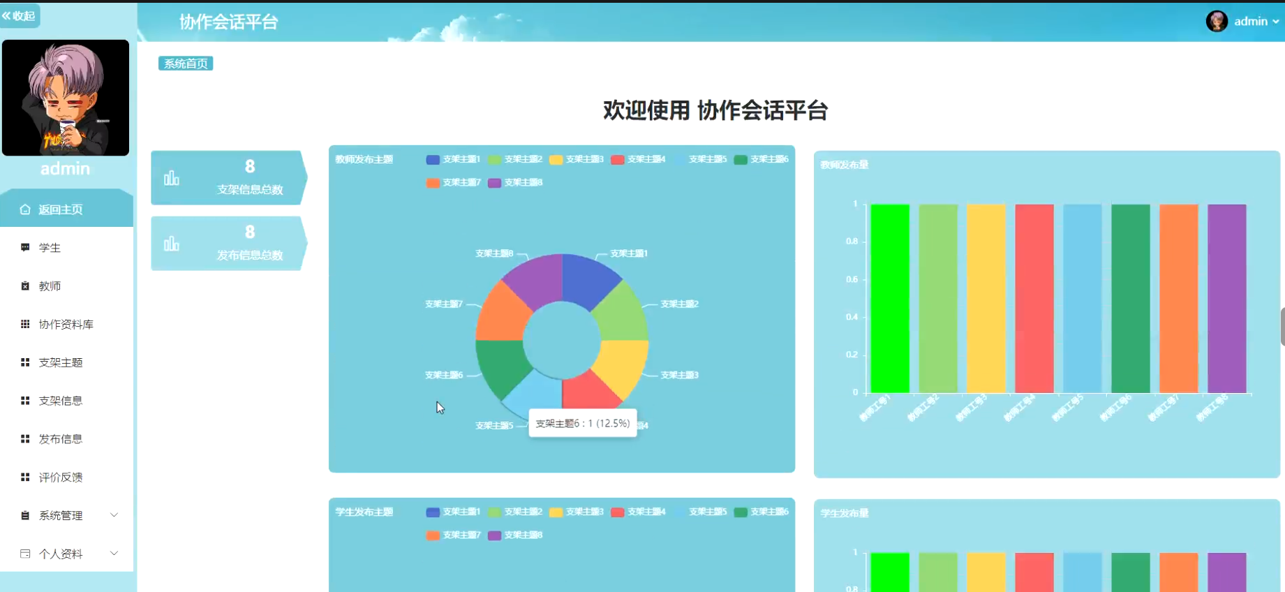Toggle 支架主题6 legend in 学生发布主题 chart
The image size is (1285, 592).
(x=761, y=512)
